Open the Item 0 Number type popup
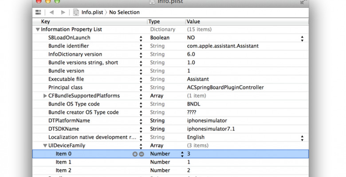346x177 pixels. [x=182, y=154]
